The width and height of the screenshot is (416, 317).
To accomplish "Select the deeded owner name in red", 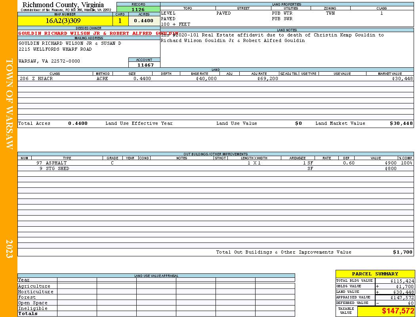I will [98, 33].
